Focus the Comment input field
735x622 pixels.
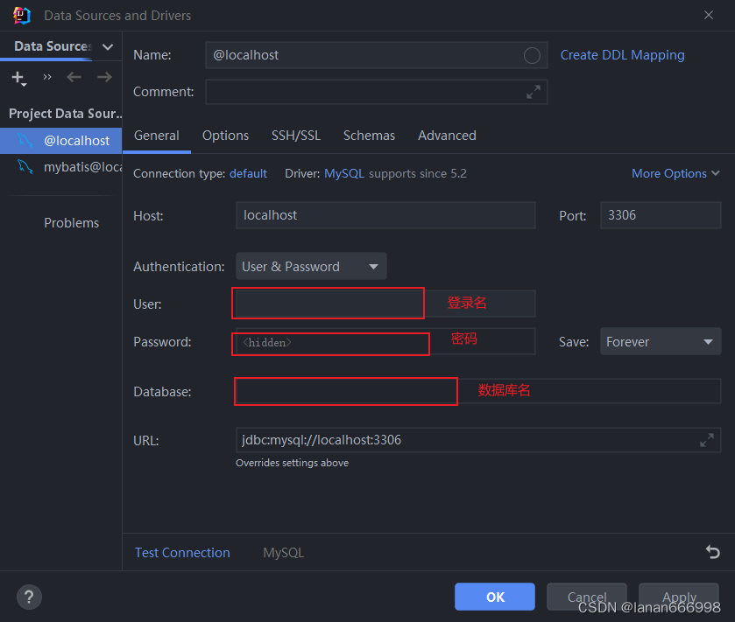tap(377, 92)
